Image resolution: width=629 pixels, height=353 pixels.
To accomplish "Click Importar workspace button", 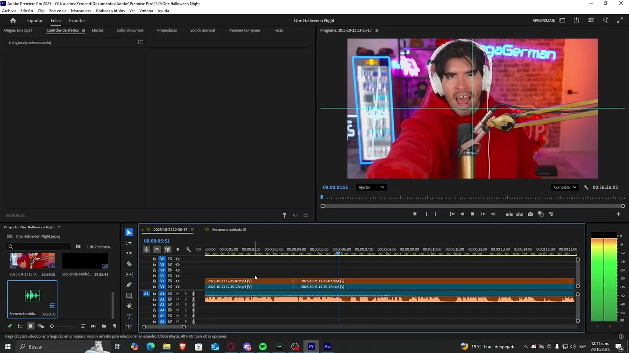I will tap(34, 20).
